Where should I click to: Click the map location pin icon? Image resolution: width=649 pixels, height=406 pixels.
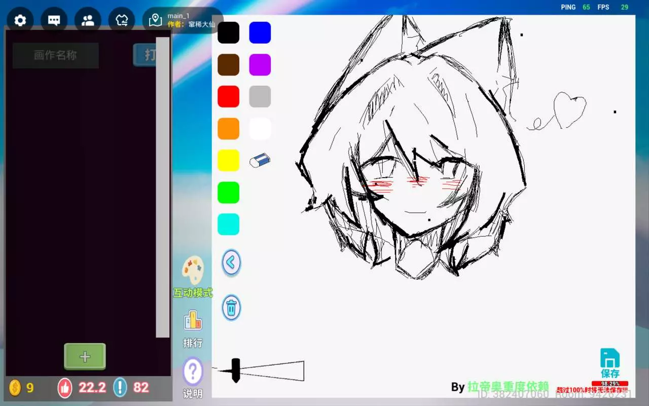click(155, 20)
